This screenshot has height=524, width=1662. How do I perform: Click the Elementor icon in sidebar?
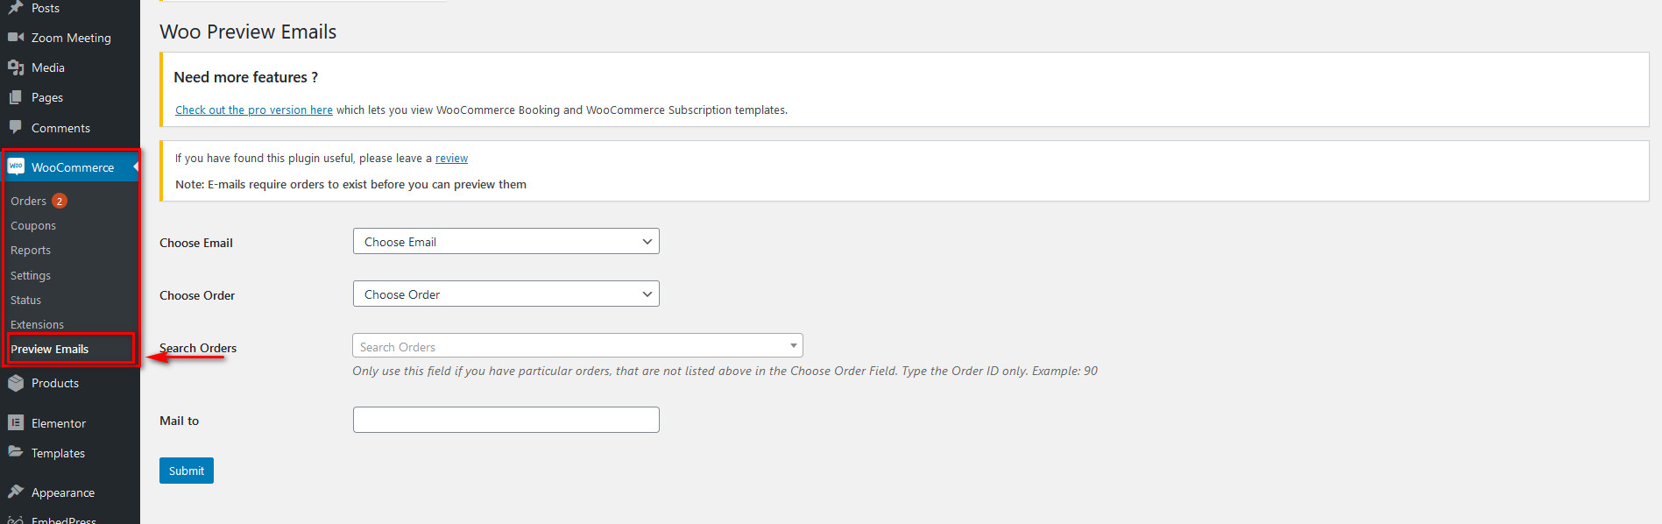tap(16, 422)
